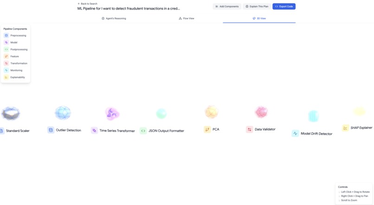Click the Standard Scaler label
This screenshot has height=205, width=374.
[x=18, y=130]
